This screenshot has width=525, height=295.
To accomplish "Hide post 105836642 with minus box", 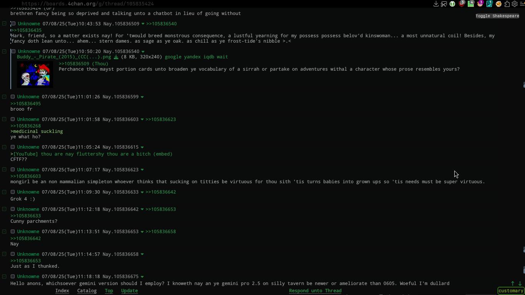I will [4, 209].
